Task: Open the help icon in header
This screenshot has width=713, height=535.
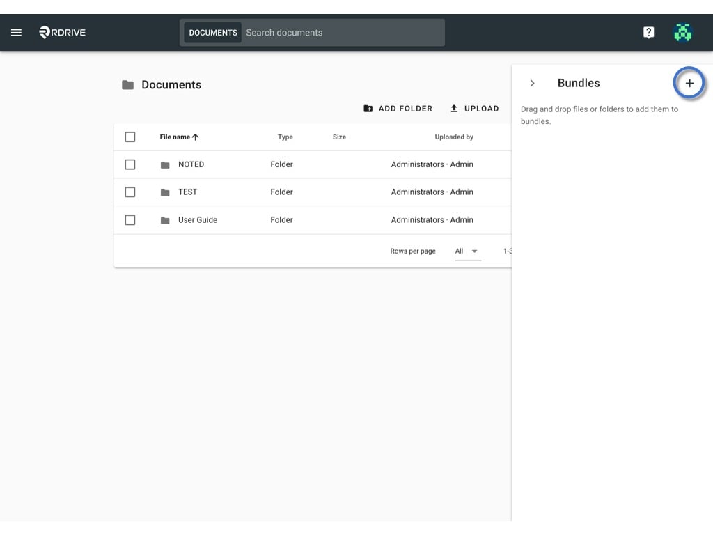Action: (648, 32)
